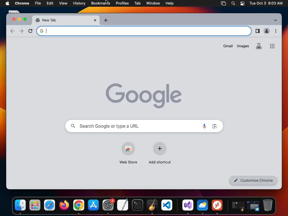Open Search Labs flask icon
The image size is (288, 216).
(259, 46)
